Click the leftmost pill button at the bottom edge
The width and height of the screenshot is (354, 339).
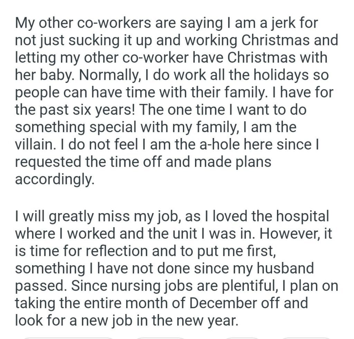tap(68, 337)
